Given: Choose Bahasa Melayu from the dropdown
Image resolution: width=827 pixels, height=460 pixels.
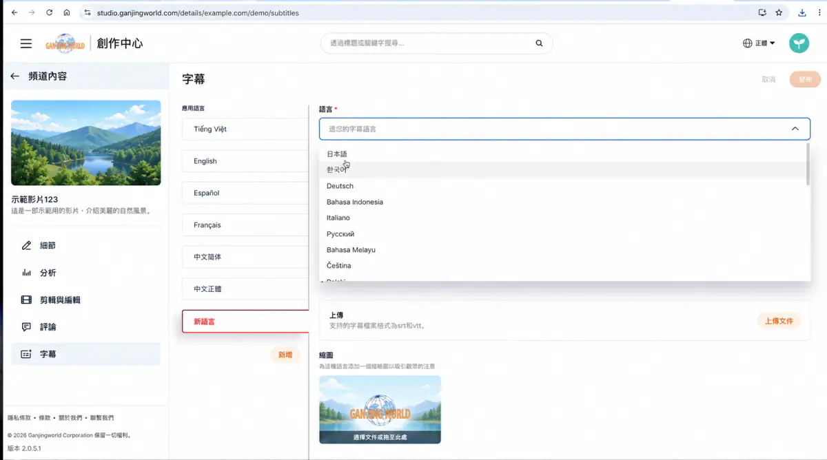Looking at the screenshot, I should click(564, 250).
